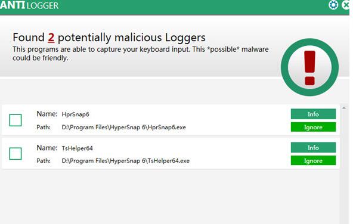Click the empty area below the results
This screenshot has height=224, width=353.
click(x=170, y=195)
